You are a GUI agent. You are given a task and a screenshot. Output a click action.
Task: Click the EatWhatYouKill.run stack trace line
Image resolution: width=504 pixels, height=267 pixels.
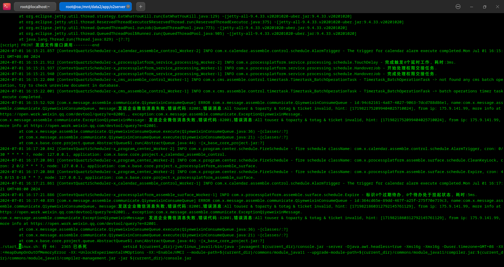point(185,16)
